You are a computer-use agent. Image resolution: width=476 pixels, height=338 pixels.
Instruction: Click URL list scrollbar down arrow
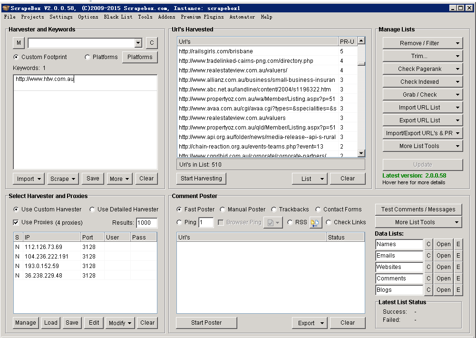pos(361,153)
